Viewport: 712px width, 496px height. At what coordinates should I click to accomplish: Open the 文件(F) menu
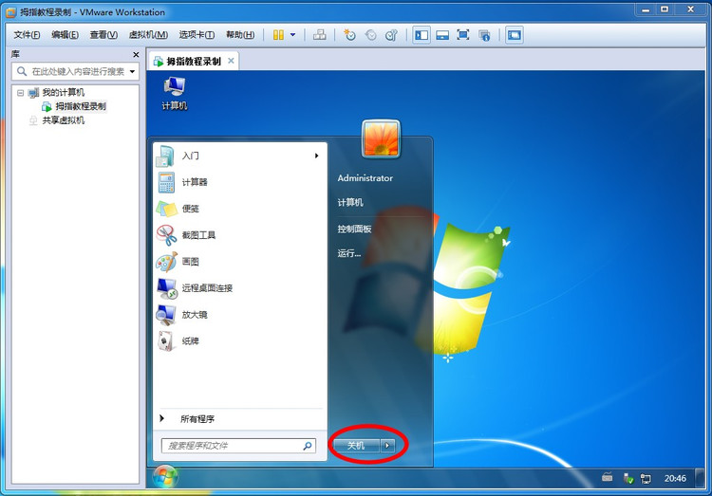point(27,35)
